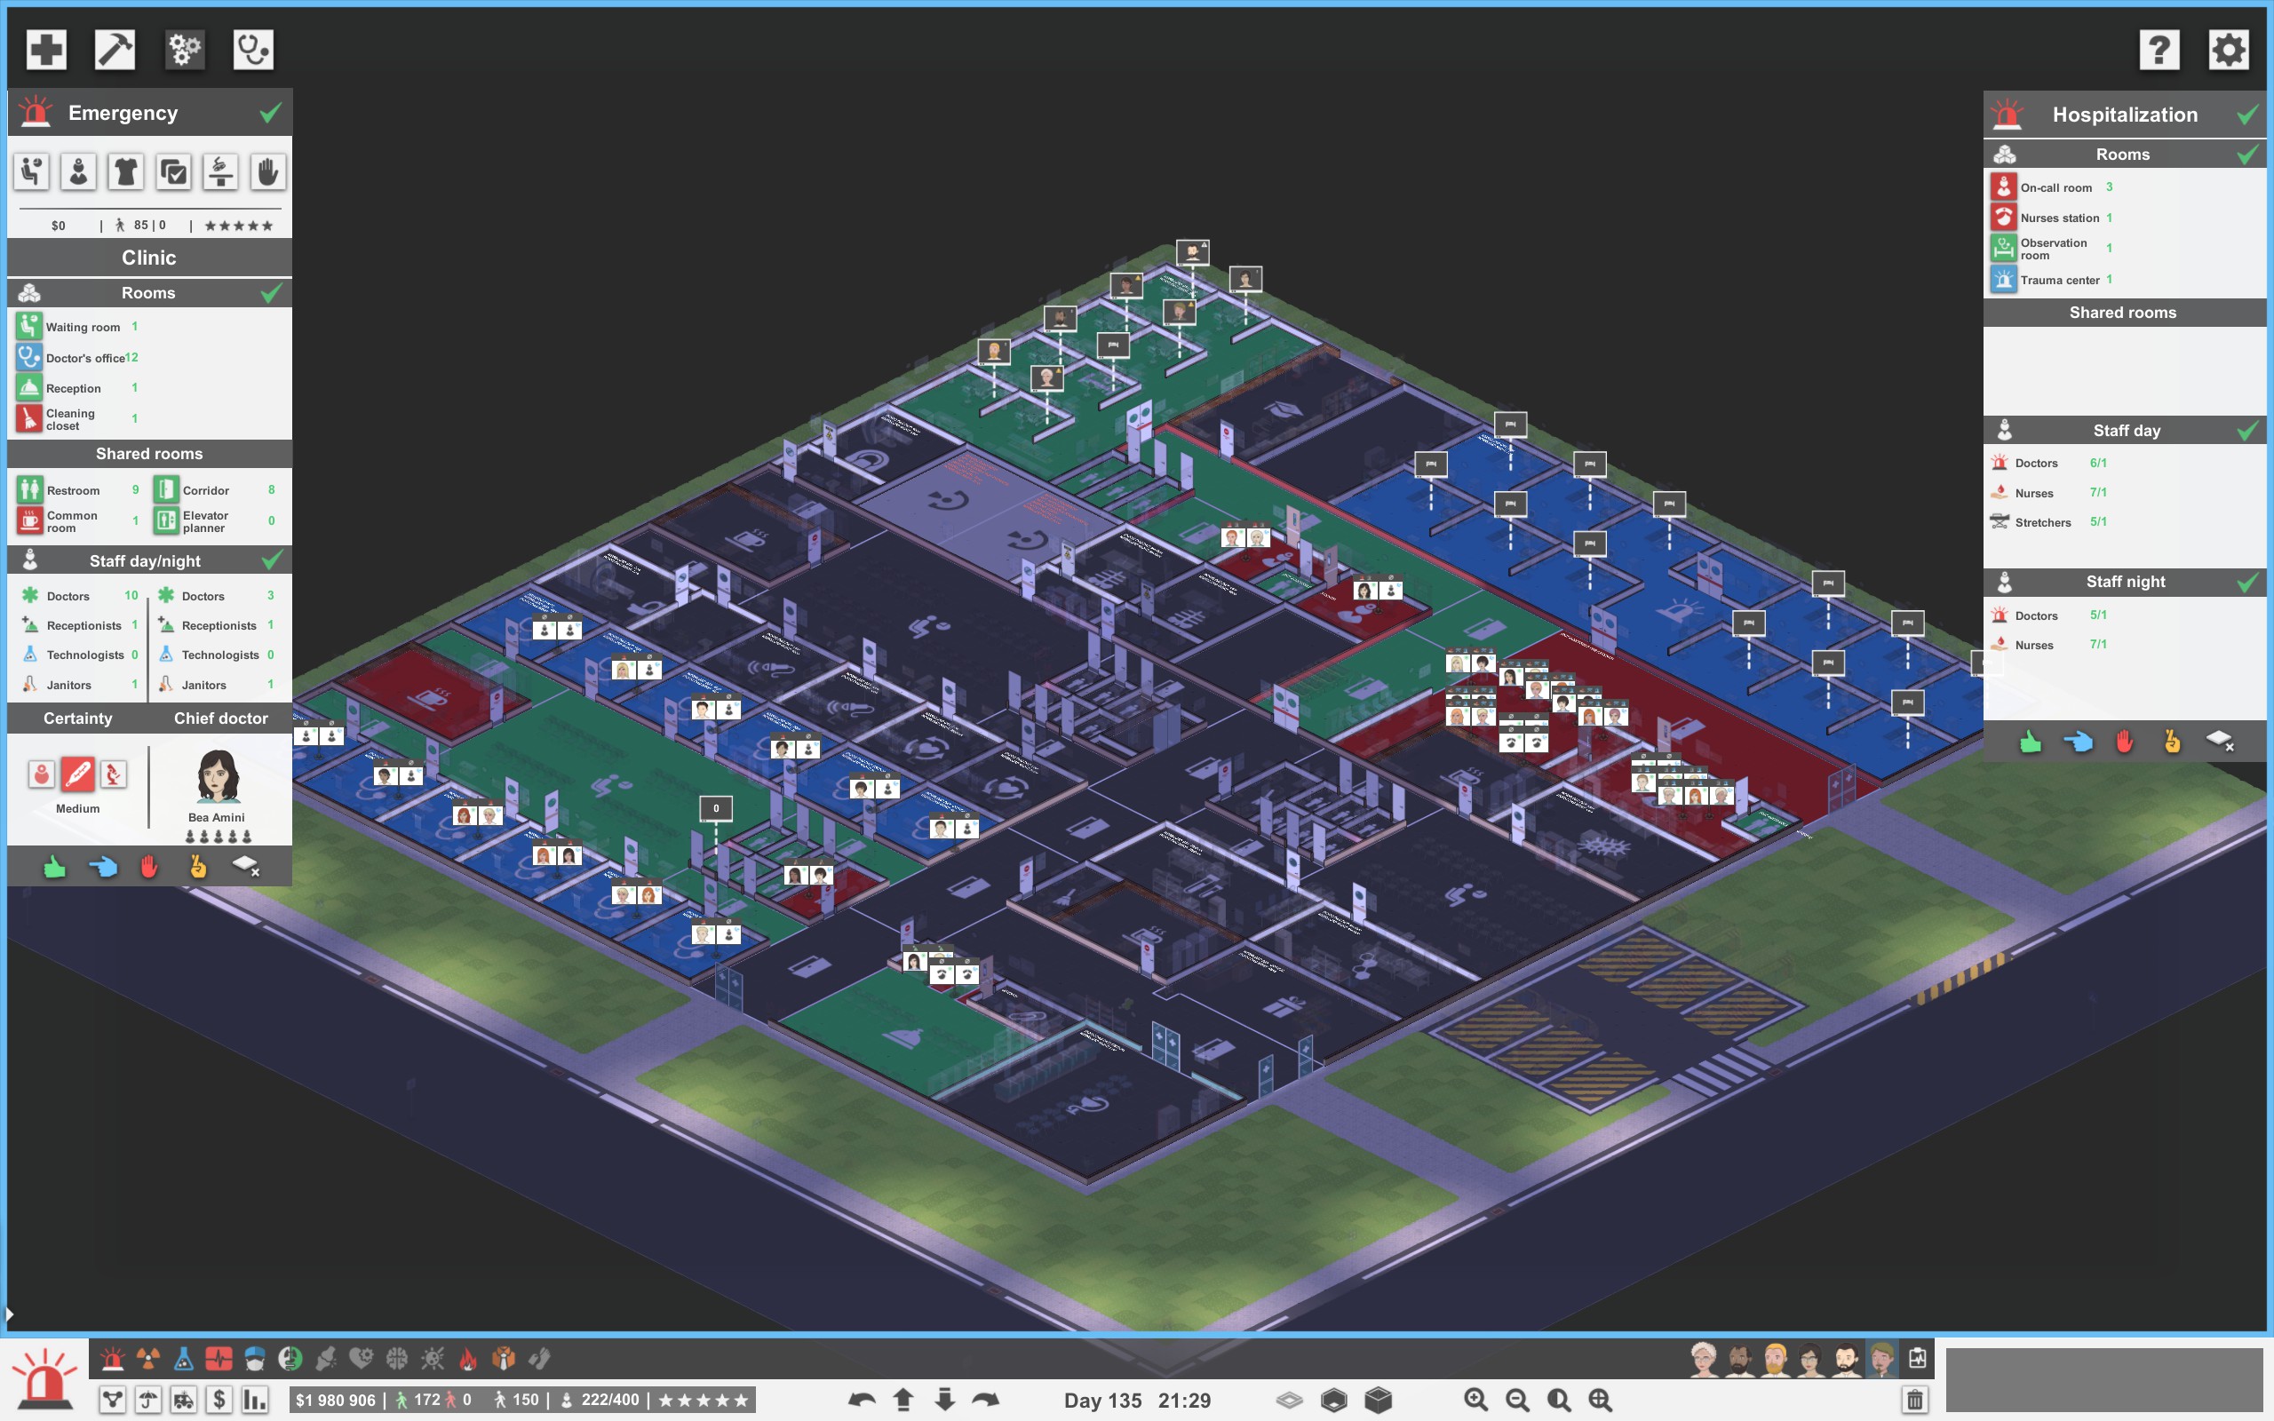Viewport: 2274px width, 1421px height.
Task: Open the gears management menu
Action: pos(184,50)
